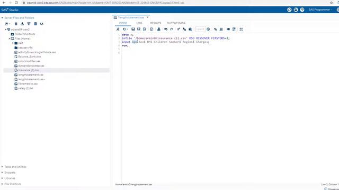
Task: Select the lengthstatement.sas~ backup file
Action: [31, 79]
